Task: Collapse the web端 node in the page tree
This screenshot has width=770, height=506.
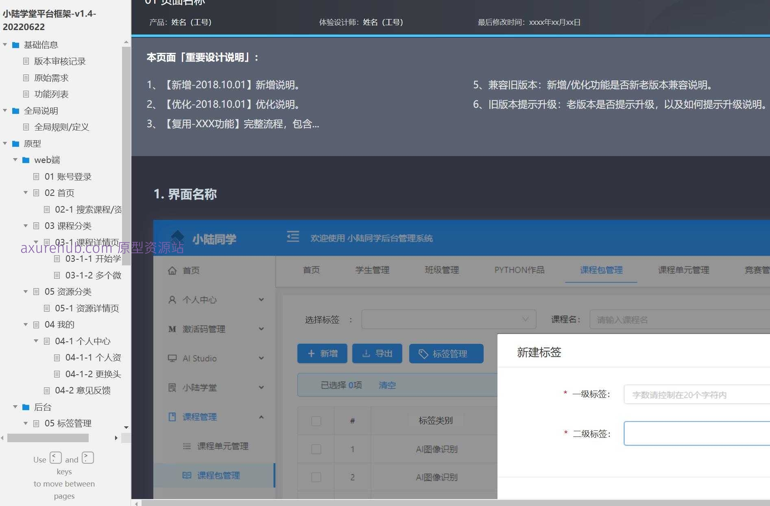Action: pos(15,160)
